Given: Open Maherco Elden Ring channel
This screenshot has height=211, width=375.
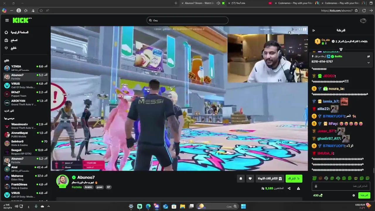Looking at the screenshot, I should (x=26, y=178).
